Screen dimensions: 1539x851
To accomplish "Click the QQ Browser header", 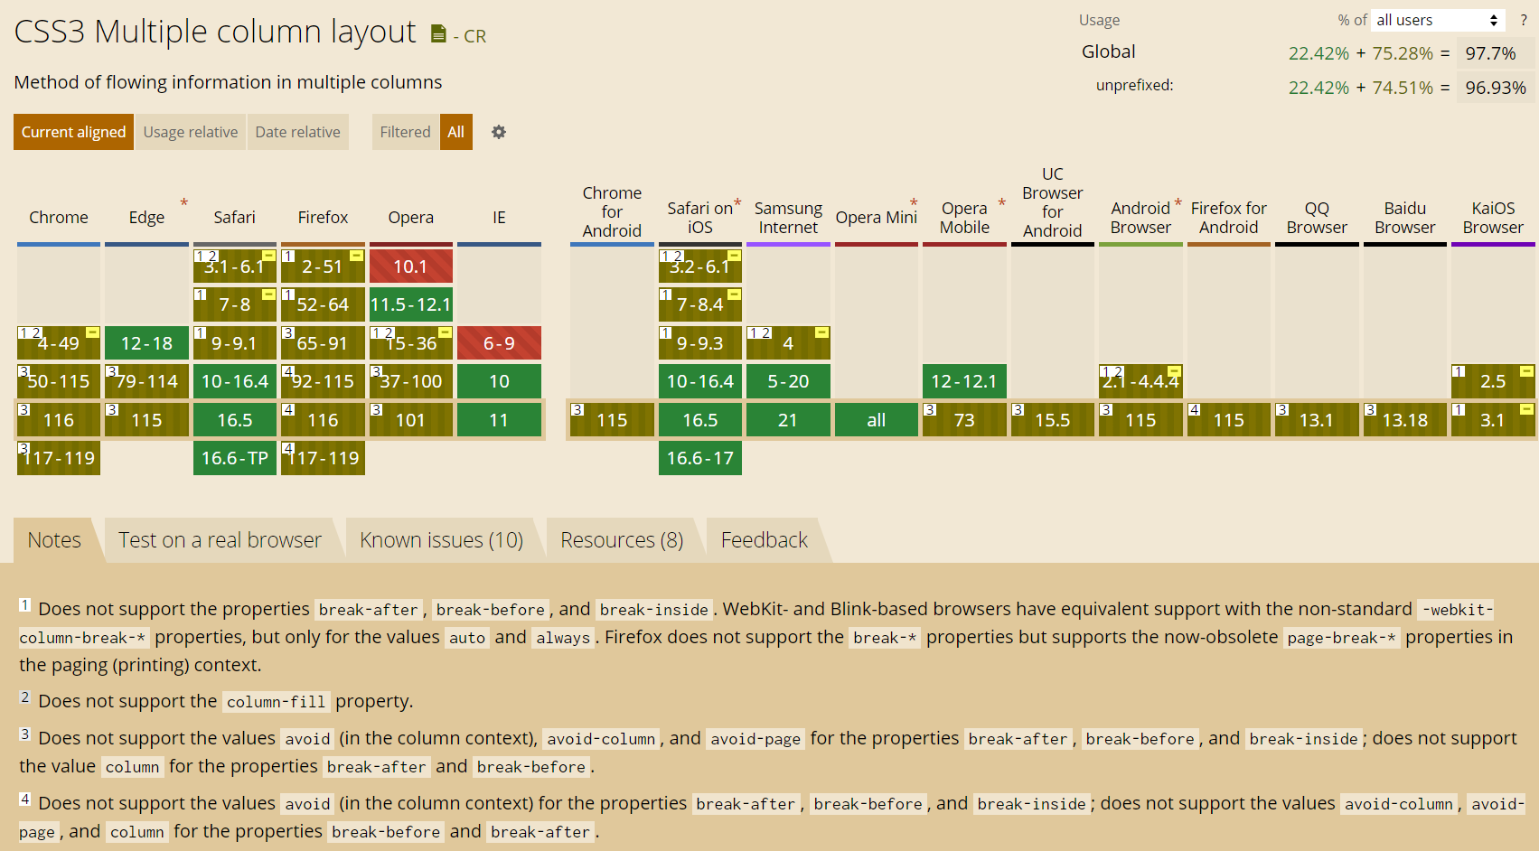I will (1317, 218).
